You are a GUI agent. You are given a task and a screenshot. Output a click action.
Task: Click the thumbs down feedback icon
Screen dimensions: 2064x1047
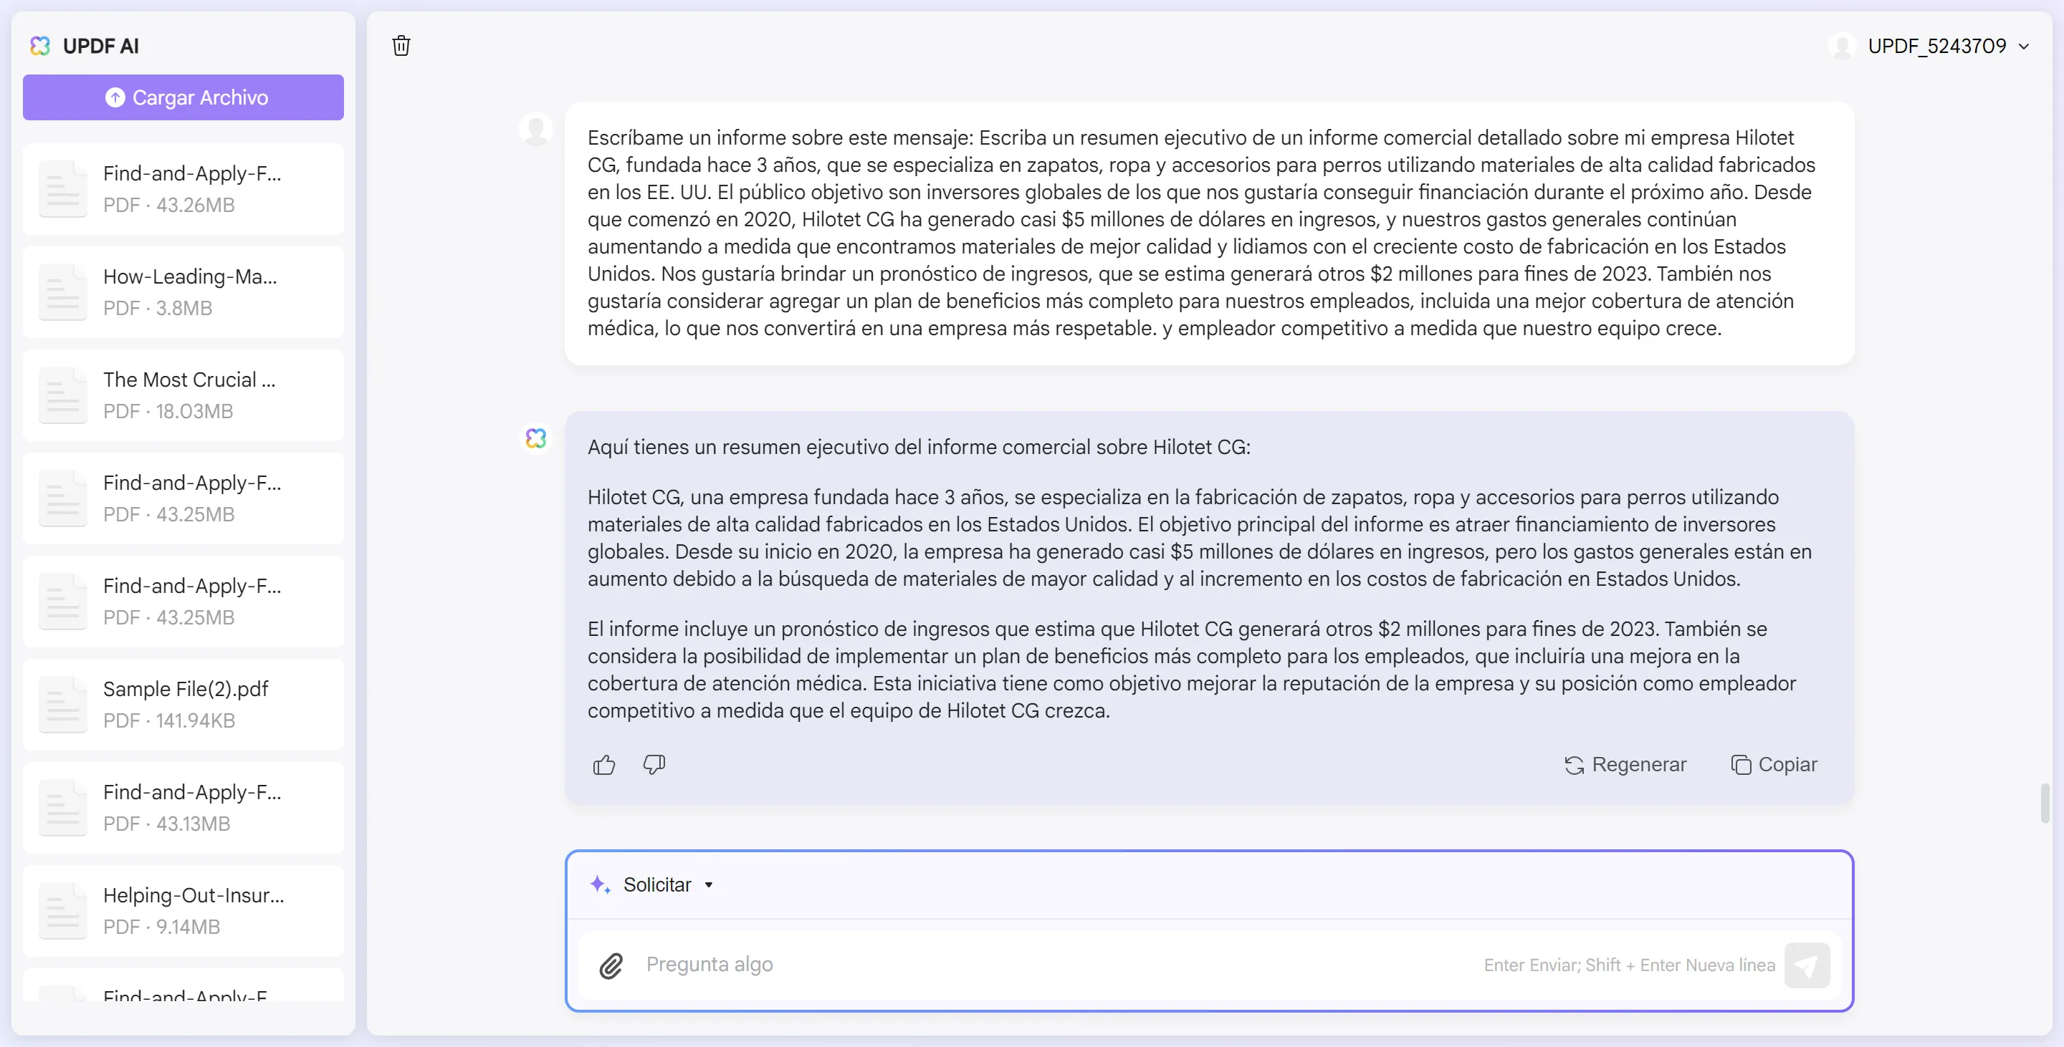point(654,766)
